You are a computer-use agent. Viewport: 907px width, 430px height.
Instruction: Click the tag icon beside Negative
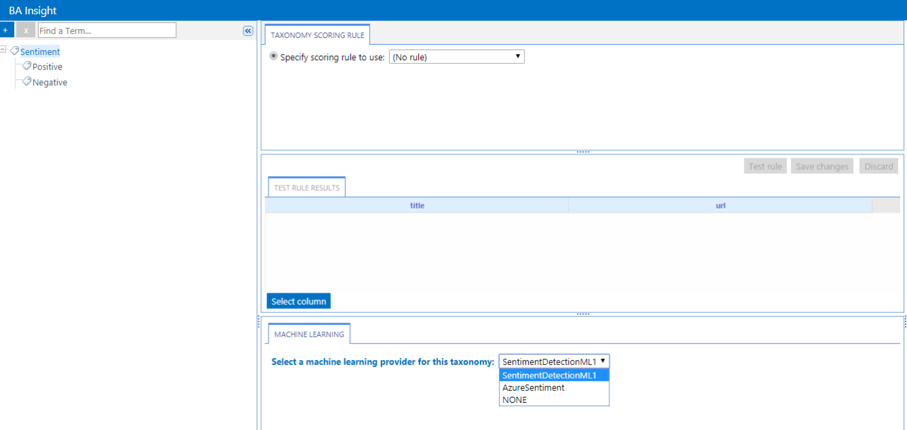pos(27,82)
